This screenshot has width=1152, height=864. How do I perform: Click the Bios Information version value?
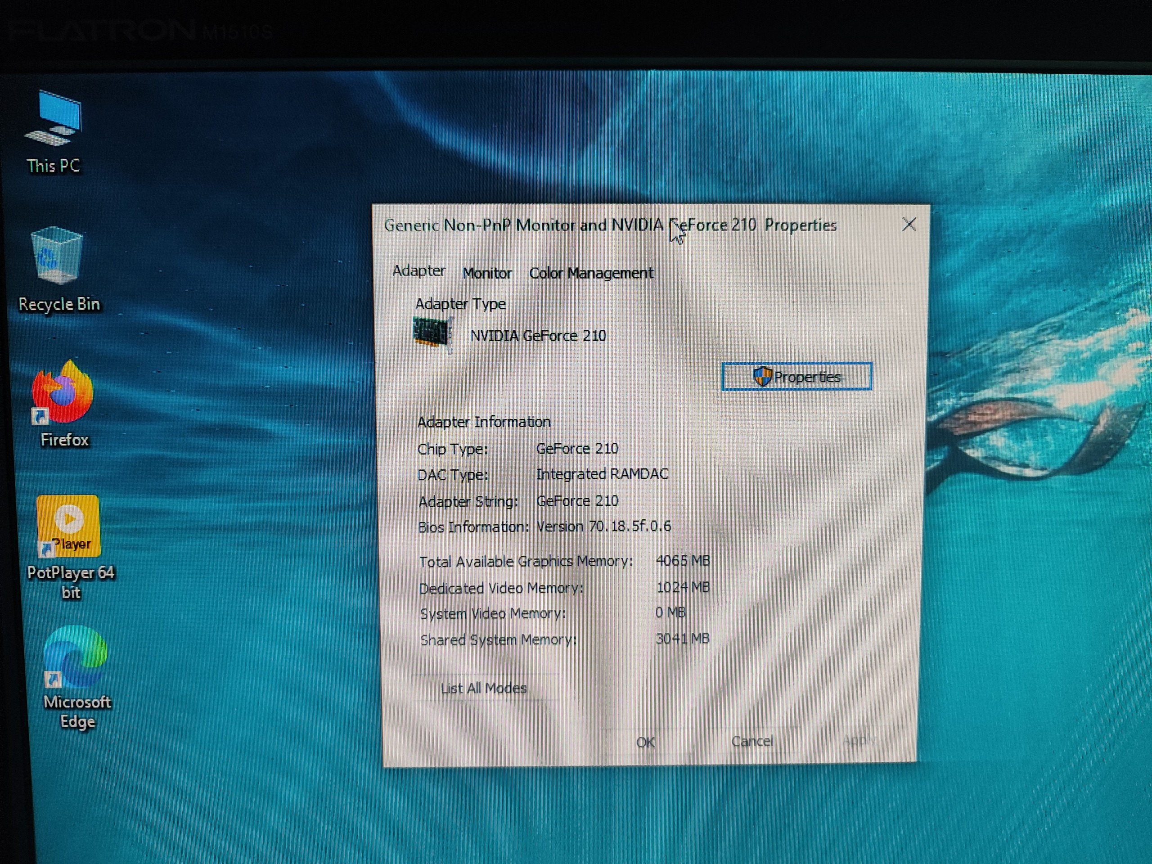coord(603,526)
